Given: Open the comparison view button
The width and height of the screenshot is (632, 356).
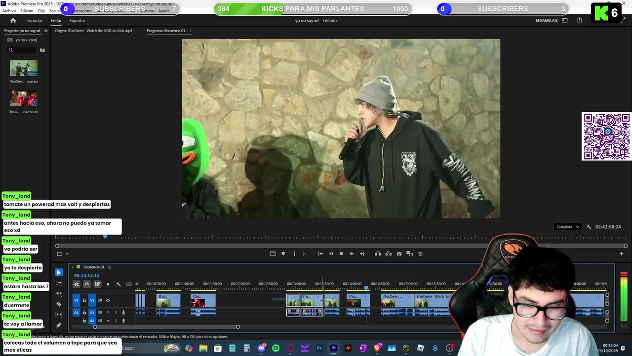Looking at the screenshot, I should (x=409, y=254).
